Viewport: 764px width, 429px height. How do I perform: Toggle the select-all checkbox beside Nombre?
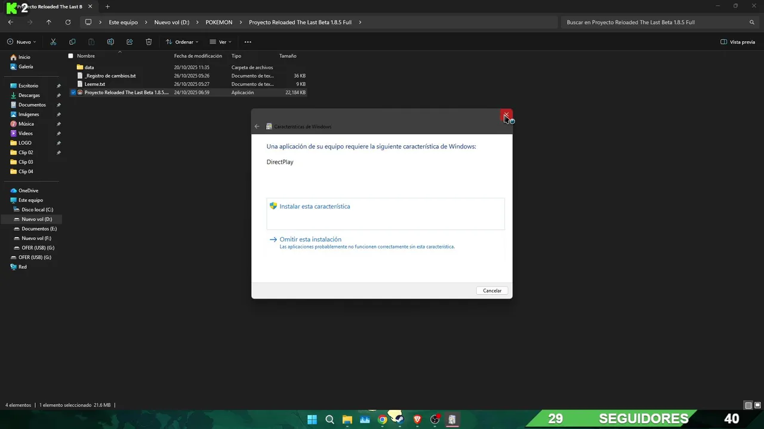coord(70,56)
